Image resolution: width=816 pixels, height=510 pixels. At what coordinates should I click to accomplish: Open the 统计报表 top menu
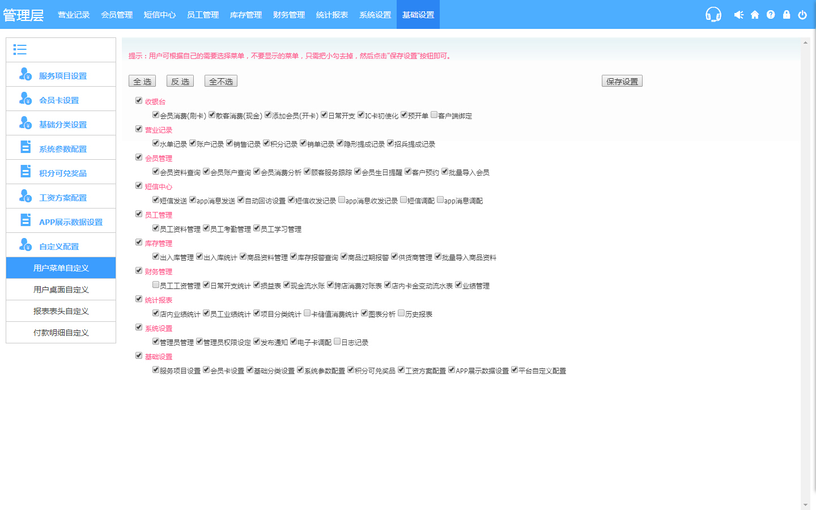(332, 15)
